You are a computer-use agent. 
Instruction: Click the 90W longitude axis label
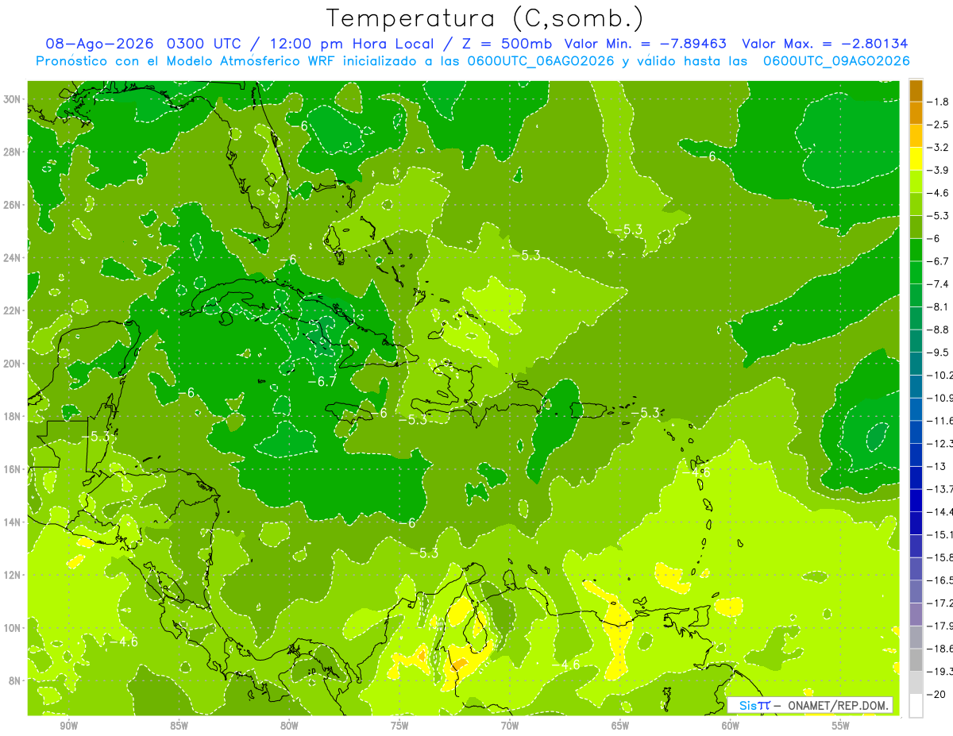[x=68, y=725]
